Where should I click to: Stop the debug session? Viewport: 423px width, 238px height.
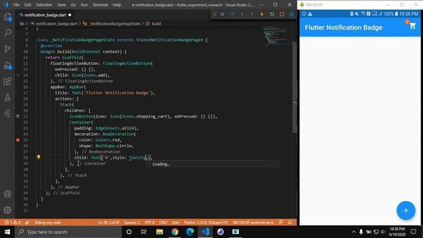pyautogui.click(x=282, y=15)
